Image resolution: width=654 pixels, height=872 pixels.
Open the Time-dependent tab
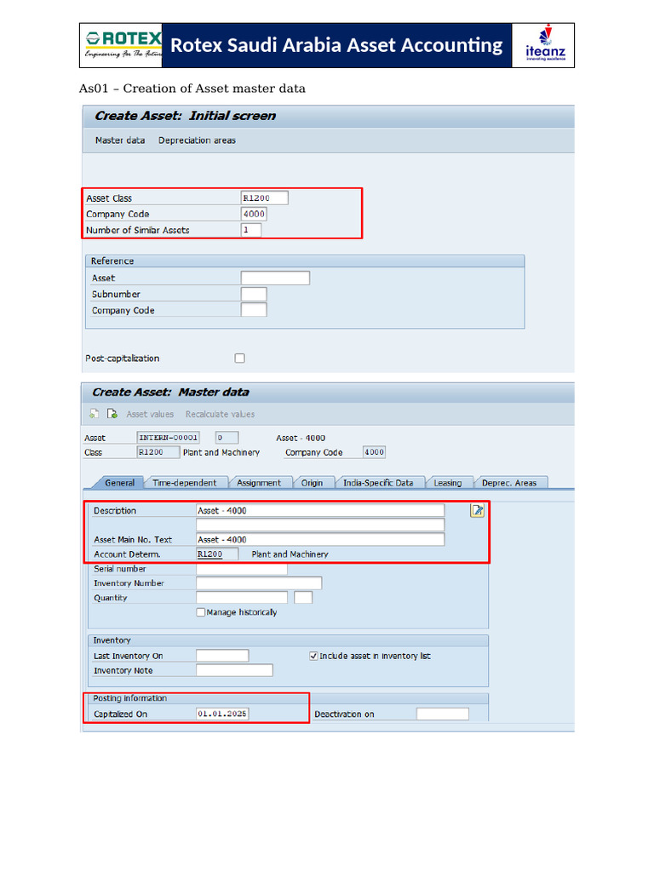tap(185, 483)
